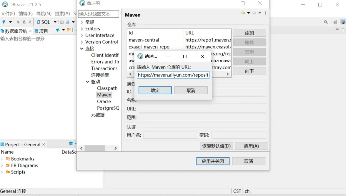
Task: Select 元数据 in preferences tree
Action: pos(98,115)
